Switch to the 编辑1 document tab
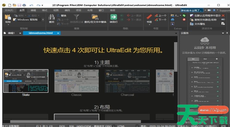This screenshot has height=127, width=230. pyautogui.click(x=11, y=33)
